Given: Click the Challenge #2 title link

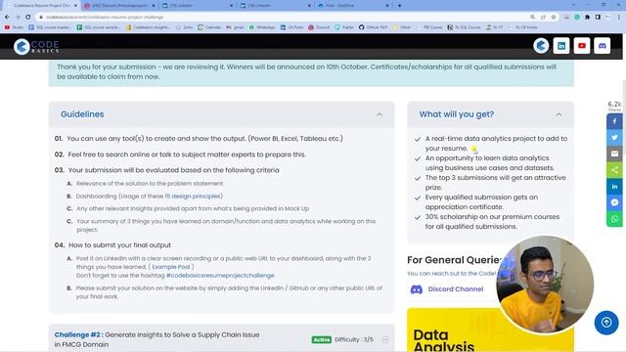Looking at the screenshot, I should (156, 339).
